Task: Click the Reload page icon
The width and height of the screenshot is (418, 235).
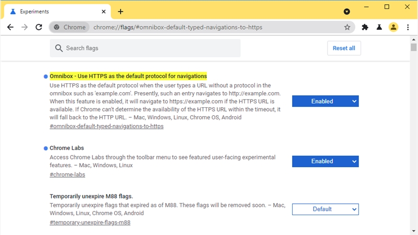Action: pyautogui.click(x=39, y=27)
